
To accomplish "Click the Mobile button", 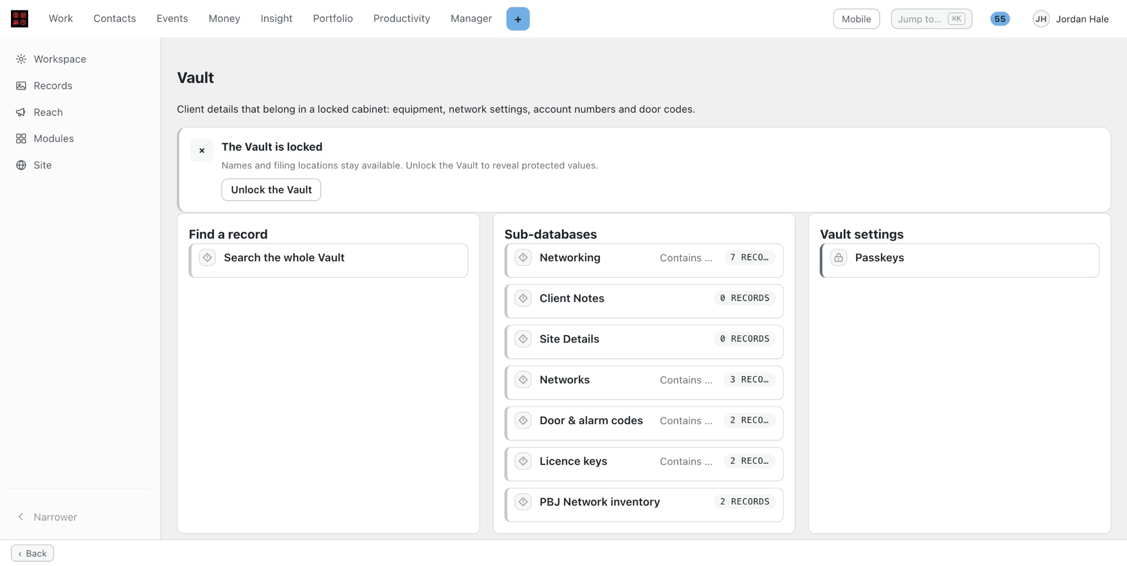I will 856,19.
